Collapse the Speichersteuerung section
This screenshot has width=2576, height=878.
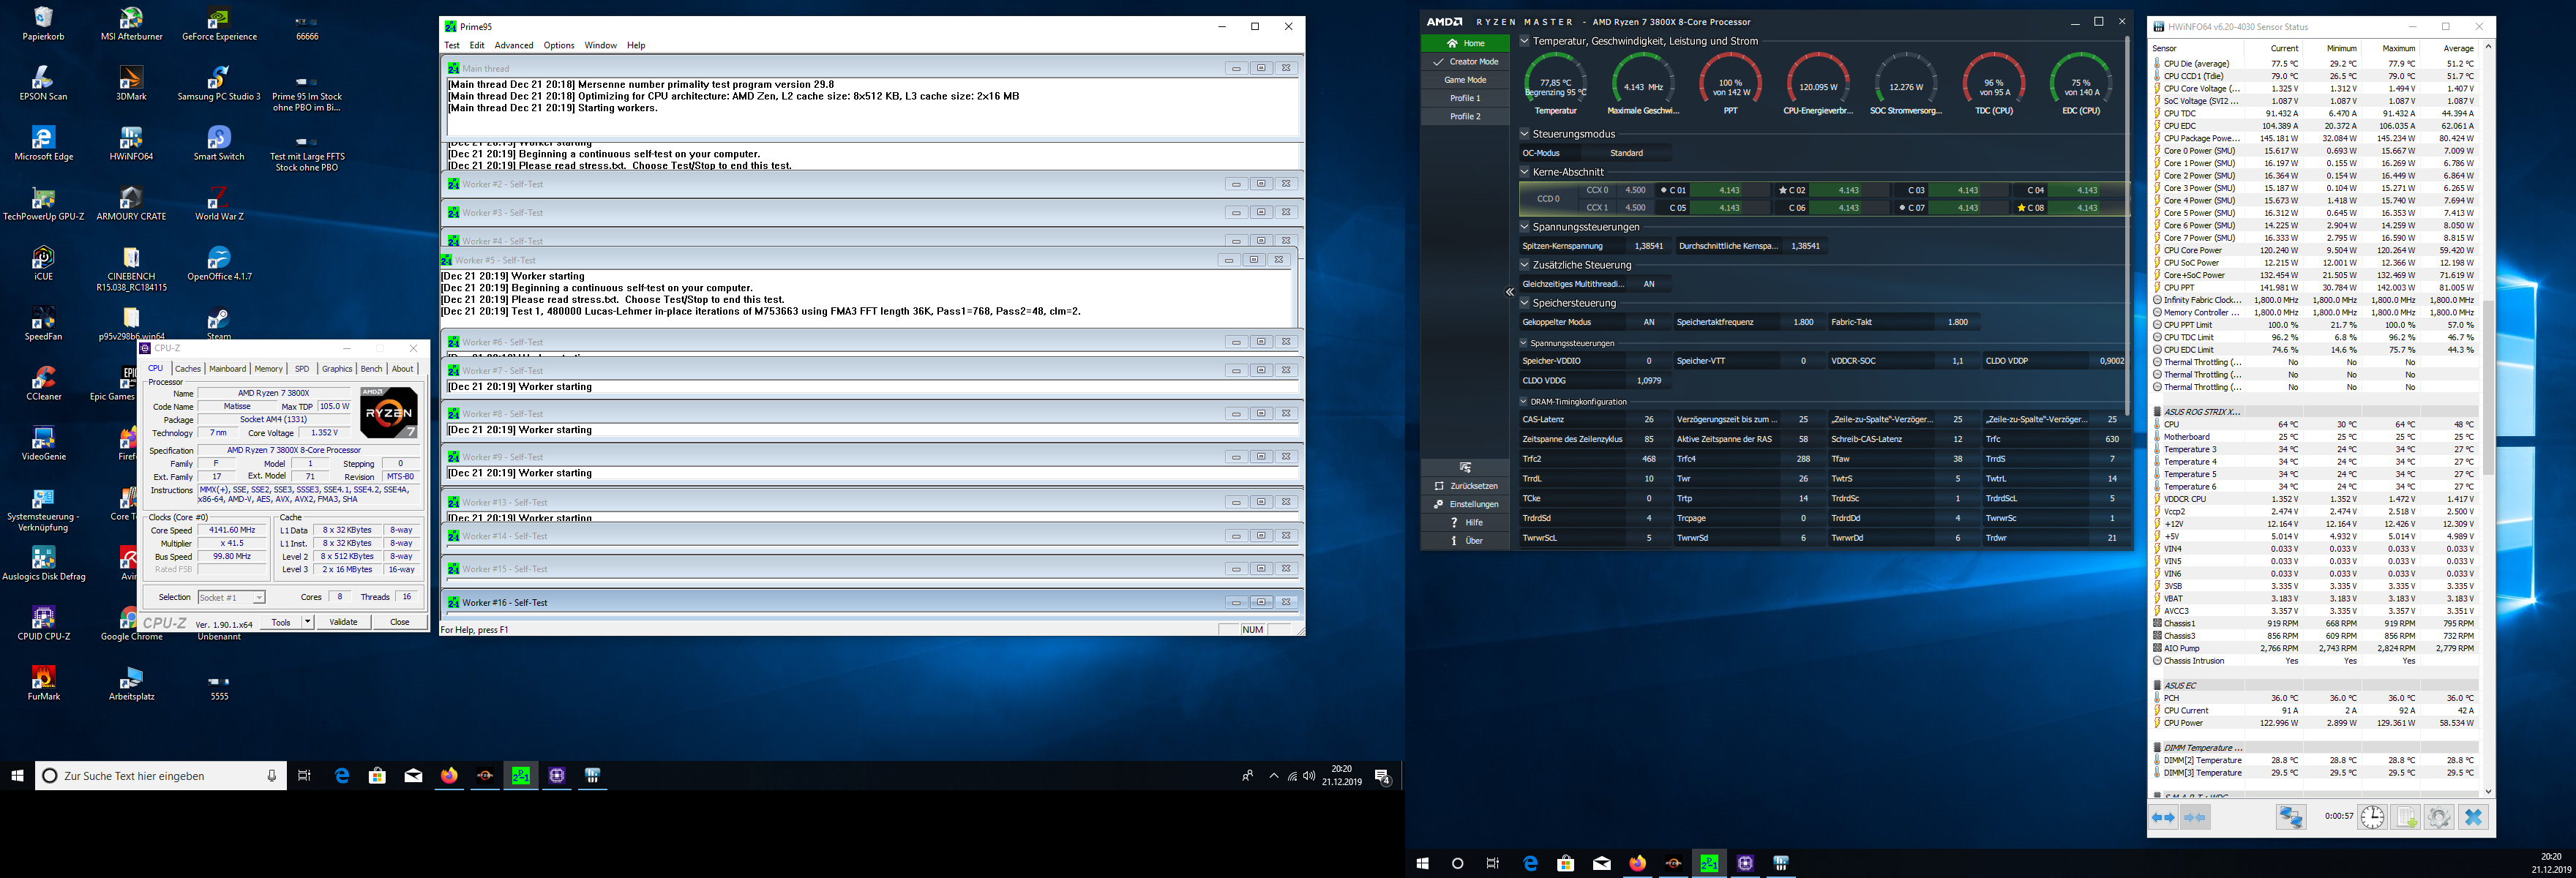pyautogui.click(x=1524, y=303)
